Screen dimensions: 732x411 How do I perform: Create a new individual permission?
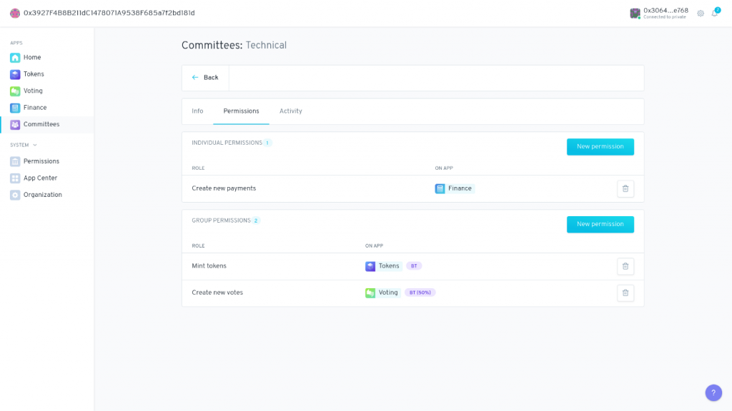point(600,146)
